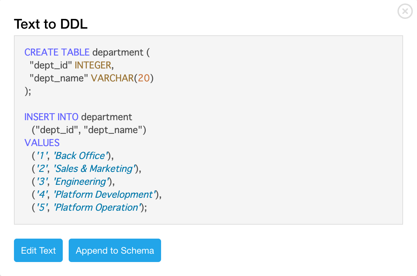
Task: Click the department name after CREATE TABLE
Action: (x=117, y=52)
